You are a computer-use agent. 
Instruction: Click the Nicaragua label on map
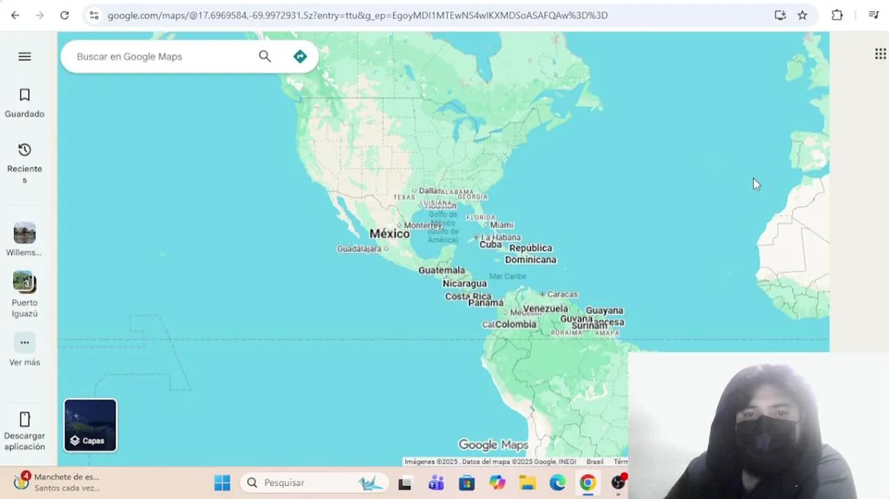coord(465,283)
